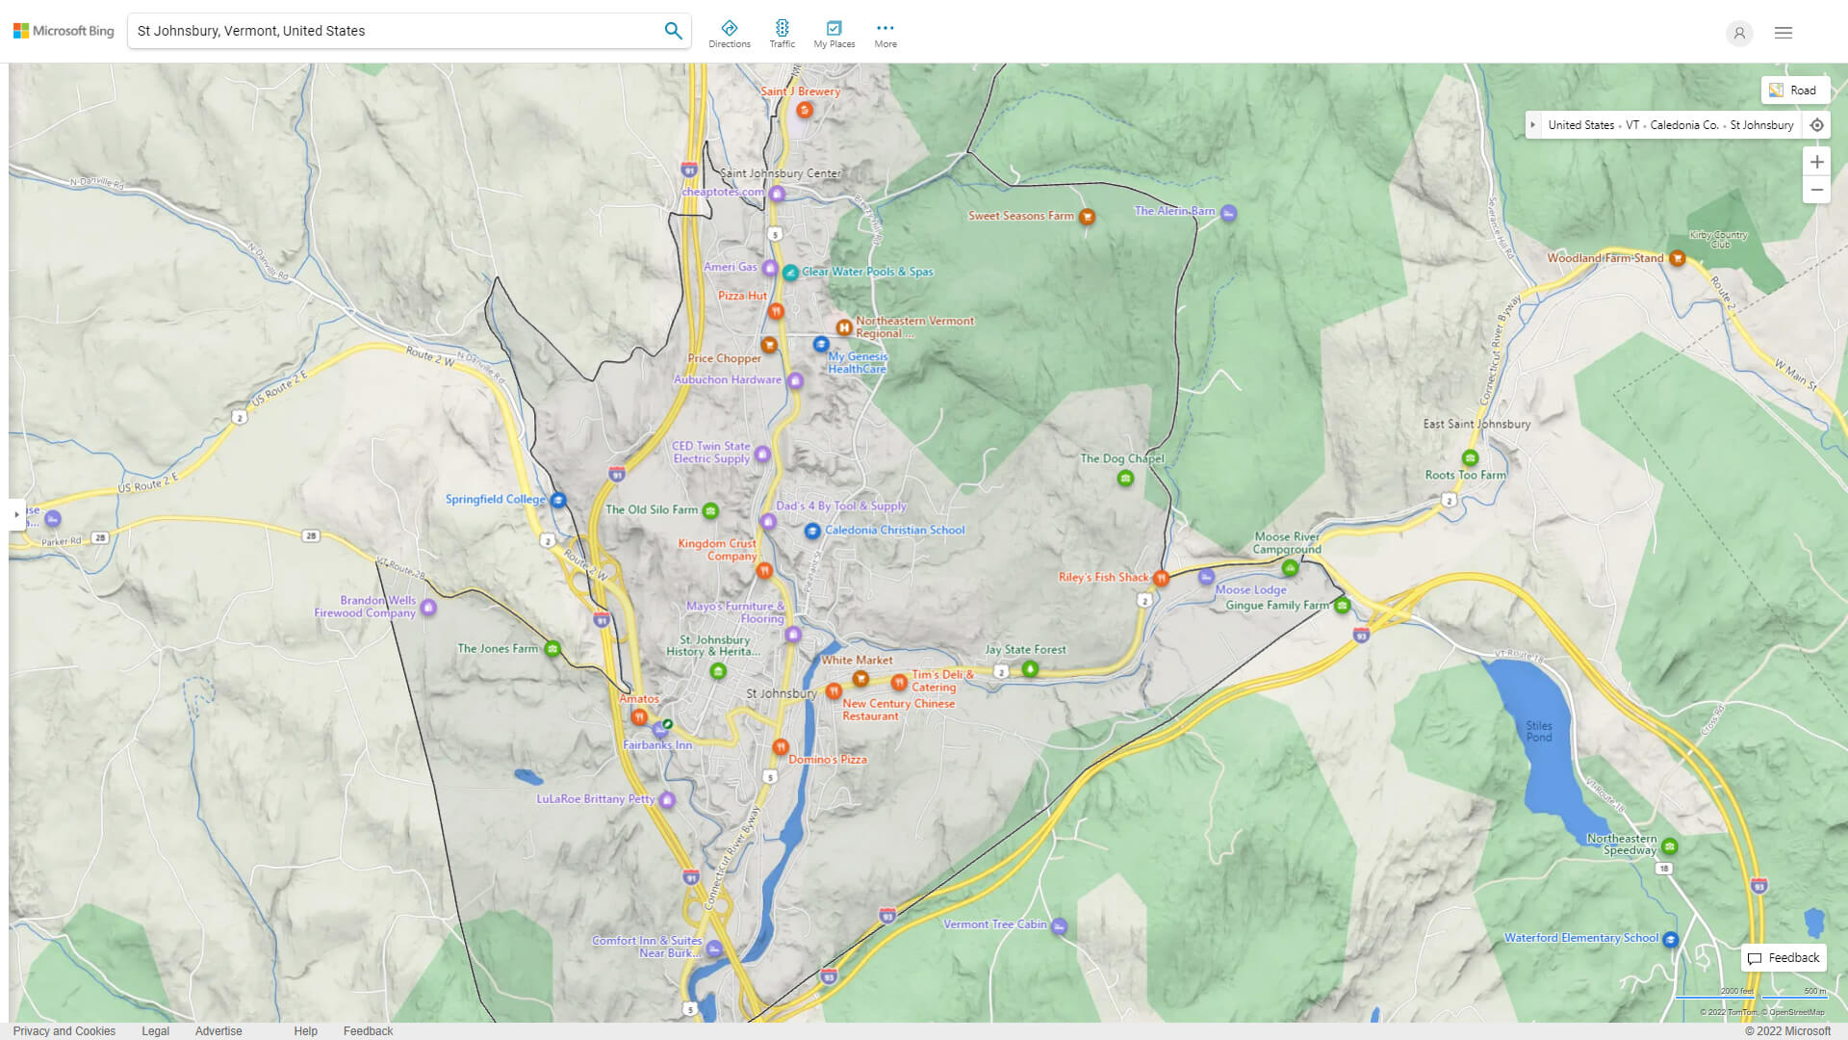
Task: Open Privacy and Cookies link
Action: tap(64, 1030)
